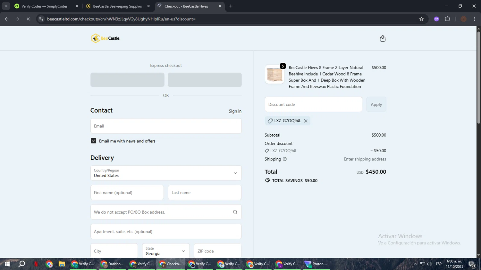Open the Windows Start menu

7,264
